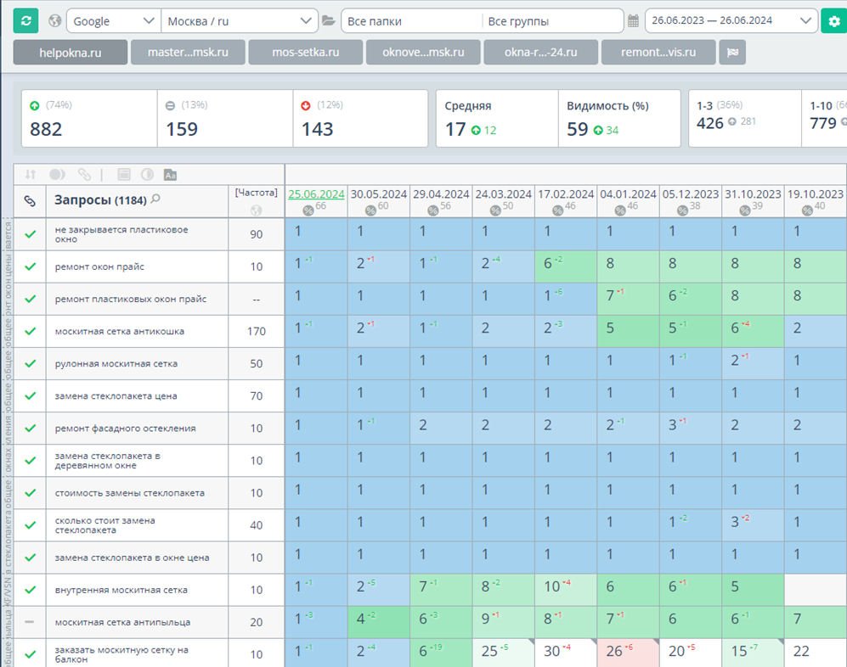
Task: Open the 25.06.2024 date column link
Action: (316, 193)
